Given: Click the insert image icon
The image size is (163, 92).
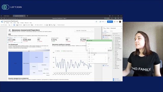Looking at the screenshot, I should tap(47, 25).
